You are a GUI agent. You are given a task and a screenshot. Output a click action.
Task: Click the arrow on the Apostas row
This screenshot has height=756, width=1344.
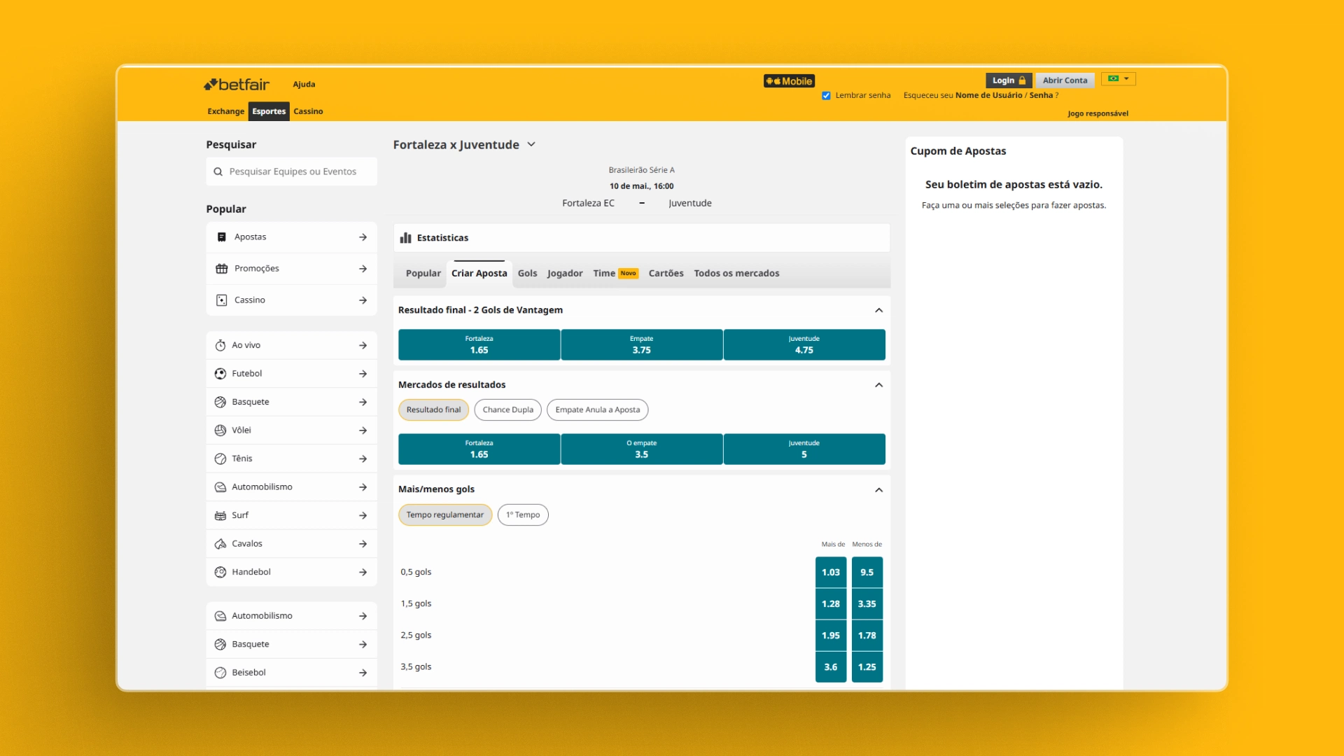[363, 237]
